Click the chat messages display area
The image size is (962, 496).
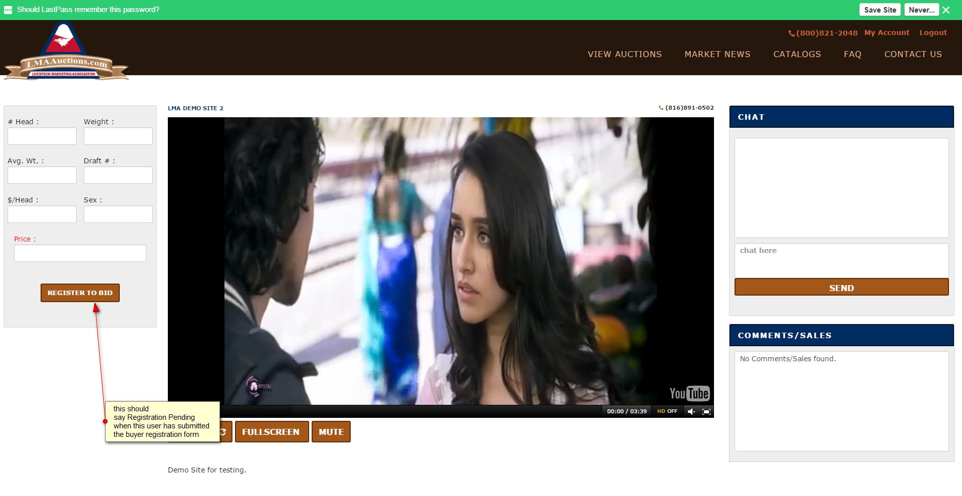pos(842,187)
